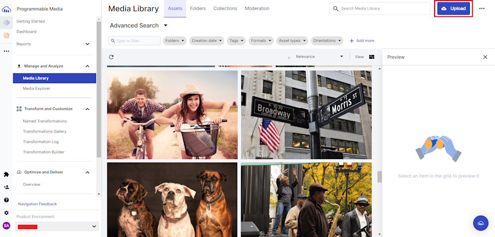The width and height of the screenshot is (495, 237).
Task: Open the Product Environment selector
Action: tap(57, 226)
